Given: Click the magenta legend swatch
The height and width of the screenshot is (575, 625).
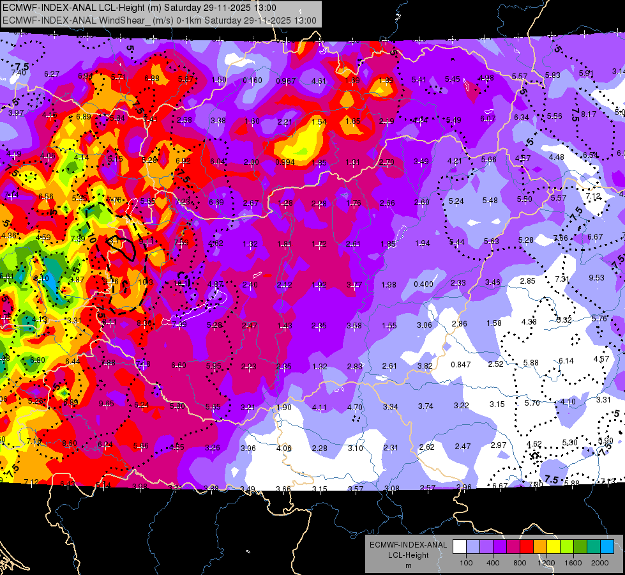Looking at the screenshot, I should 513,547.
